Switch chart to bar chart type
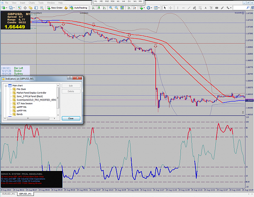254x197 pixels. [x=93, y=8]
